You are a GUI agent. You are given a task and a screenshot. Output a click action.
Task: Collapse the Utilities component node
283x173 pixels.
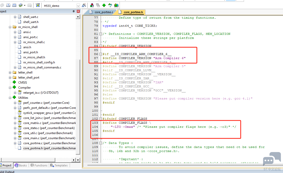tap(10, 98)
